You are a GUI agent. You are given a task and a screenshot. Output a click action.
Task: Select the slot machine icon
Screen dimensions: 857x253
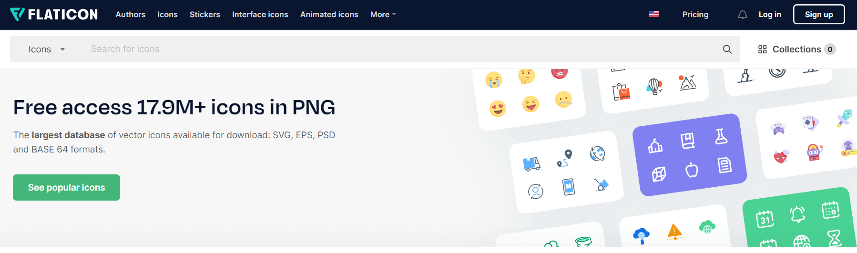(x=814, y=152)
